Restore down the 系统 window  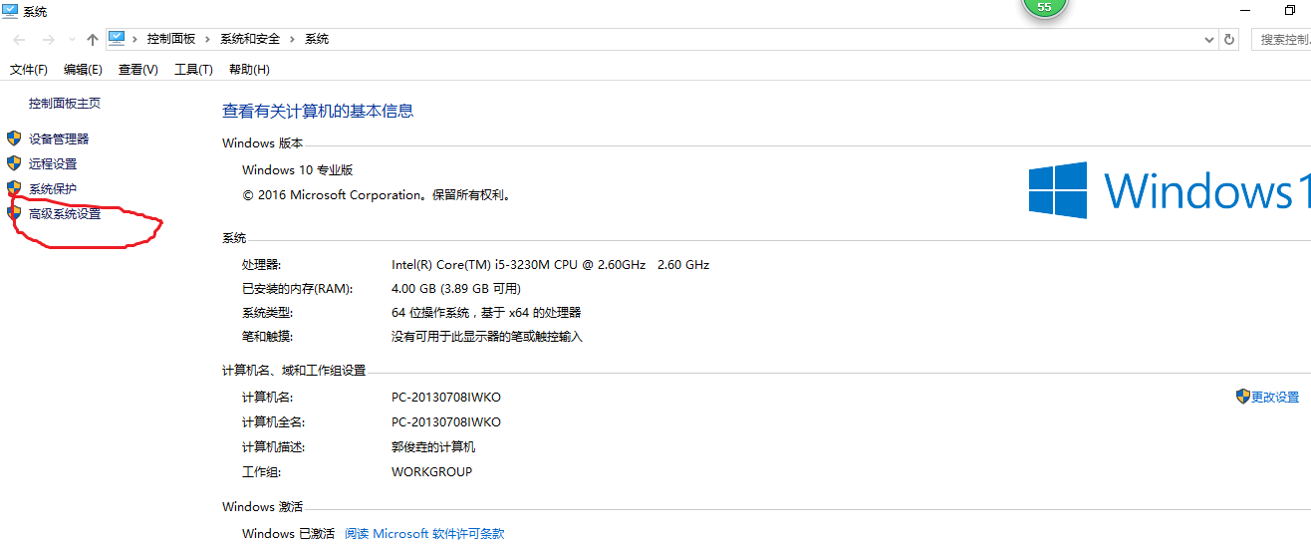(x=1290, y=10)
